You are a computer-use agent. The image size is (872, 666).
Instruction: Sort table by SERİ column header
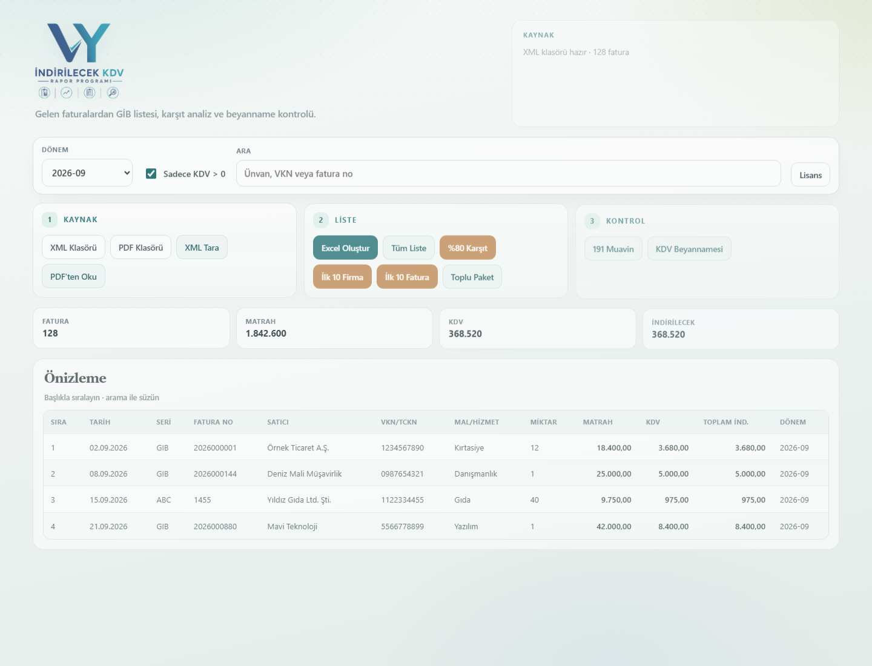click(x=163, y=422)
